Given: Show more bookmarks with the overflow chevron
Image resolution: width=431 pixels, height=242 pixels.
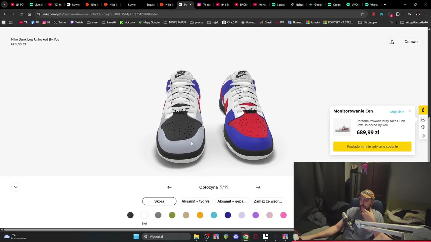Looking at the screenshot, I should click(391, 23).
